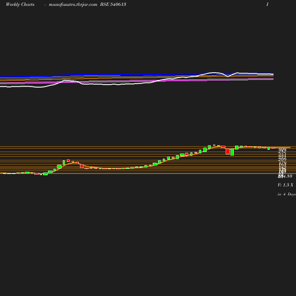The width and height of the screenshot is (296, 296).
Task: Click the 'in 4 Days' label
Action: 287,194
